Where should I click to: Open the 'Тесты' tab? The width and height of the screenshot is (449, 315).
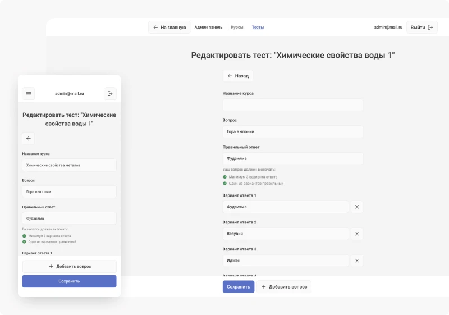click(x=258, y=27)
